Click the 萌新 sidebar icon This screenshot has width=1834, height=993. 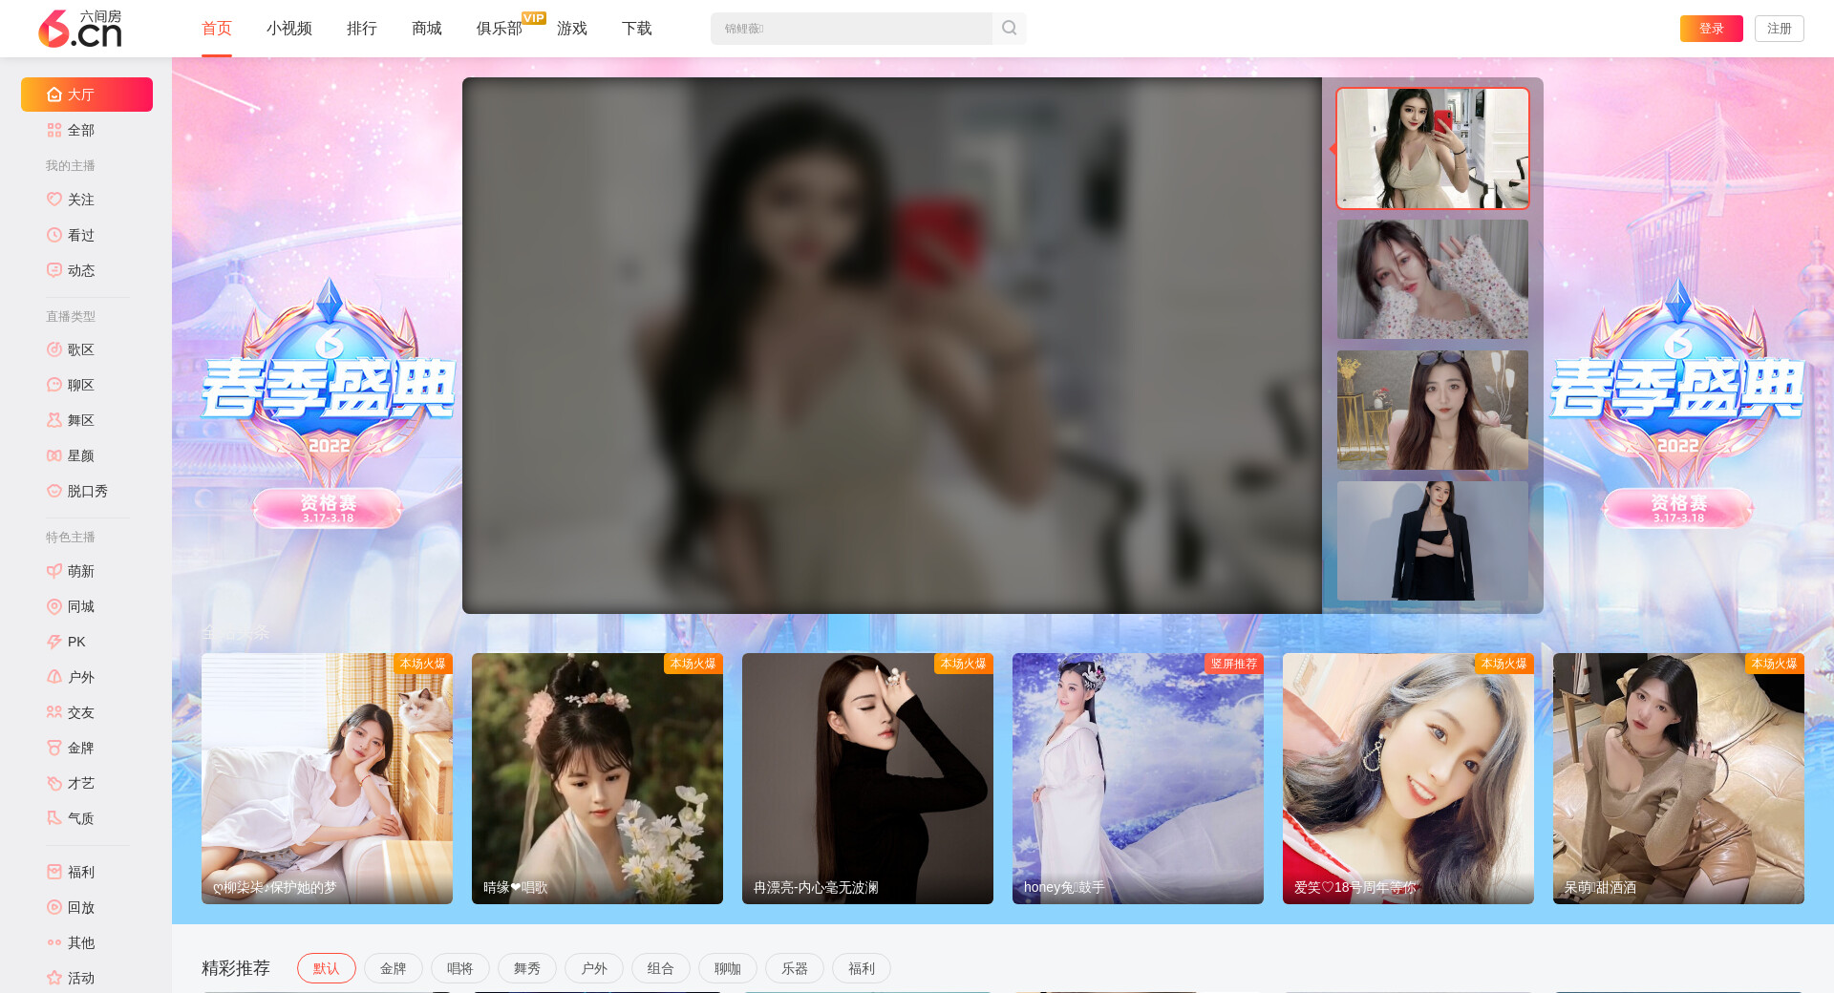[54, 571]
